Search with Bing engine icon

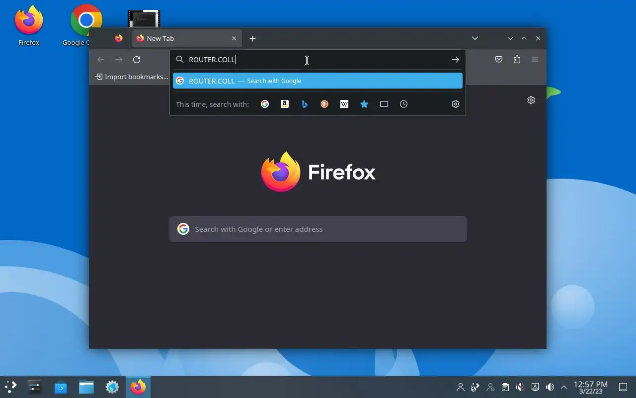point(305,104)
